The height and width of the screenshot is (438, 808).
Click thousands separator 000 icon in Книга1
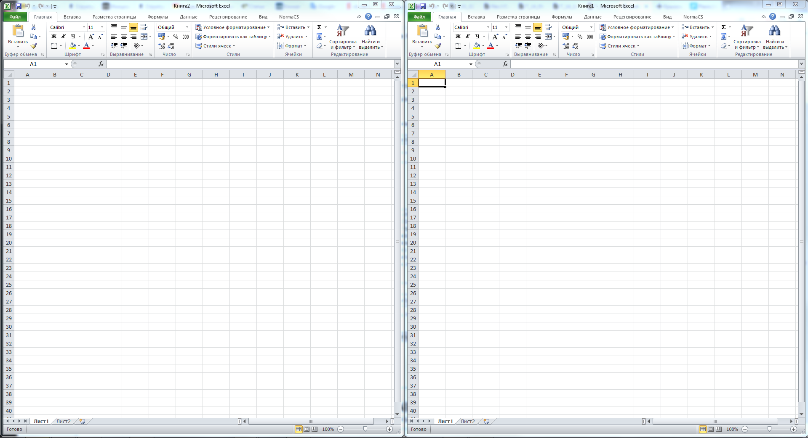(590, 37)
